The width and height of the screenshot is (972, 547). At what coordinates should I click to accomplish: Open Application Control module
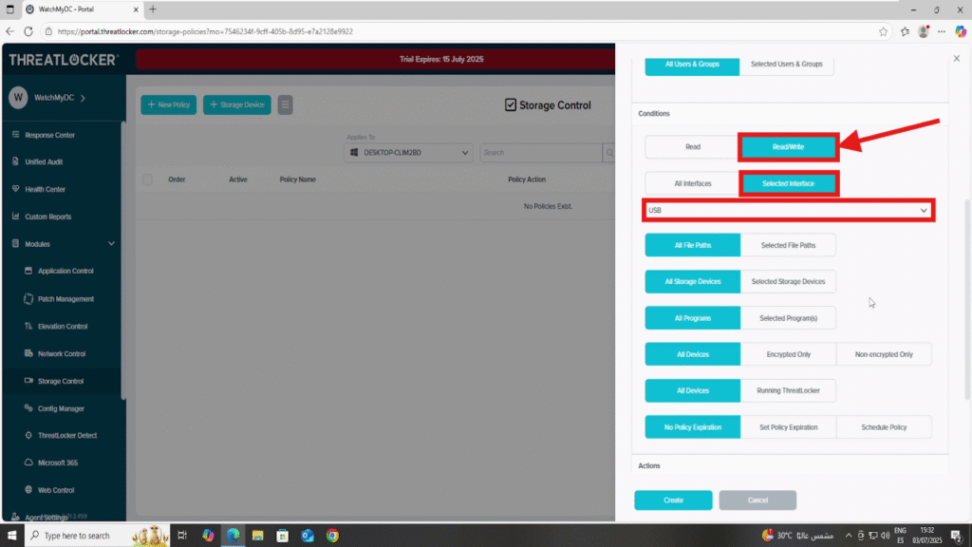coord(65,271)
